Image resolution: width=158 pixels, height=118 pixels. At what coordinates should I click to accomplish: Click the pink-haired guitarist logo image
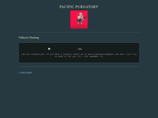pos(79,20)
